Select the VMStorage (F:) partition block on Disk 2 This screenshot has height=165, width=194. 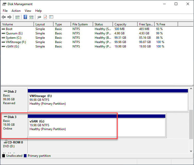click(108, 100)
